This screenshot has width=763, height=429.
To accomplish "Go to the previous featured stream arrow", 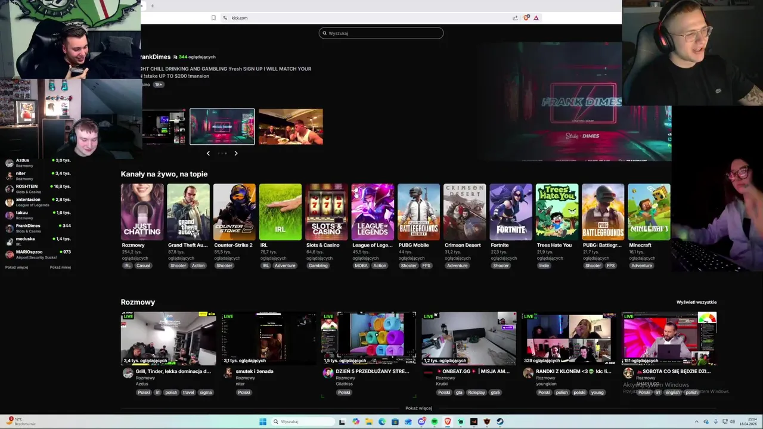I will (x=208, y=154).
